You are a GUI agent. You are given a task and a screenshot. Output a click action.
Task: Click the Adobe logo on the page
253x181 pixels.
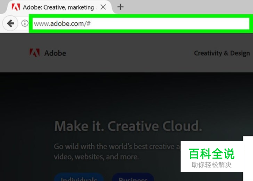[34, 53]
